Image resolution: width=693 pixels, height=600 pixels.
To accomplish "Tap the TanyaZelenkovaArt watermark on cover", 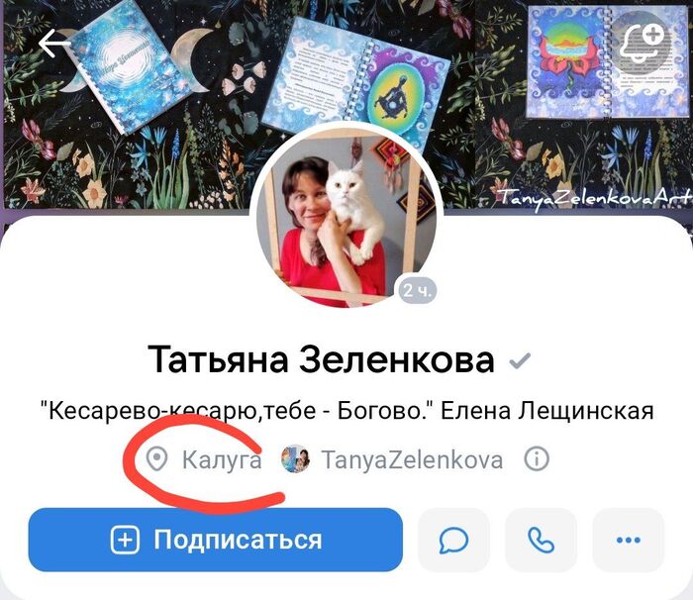I will 594,197.
